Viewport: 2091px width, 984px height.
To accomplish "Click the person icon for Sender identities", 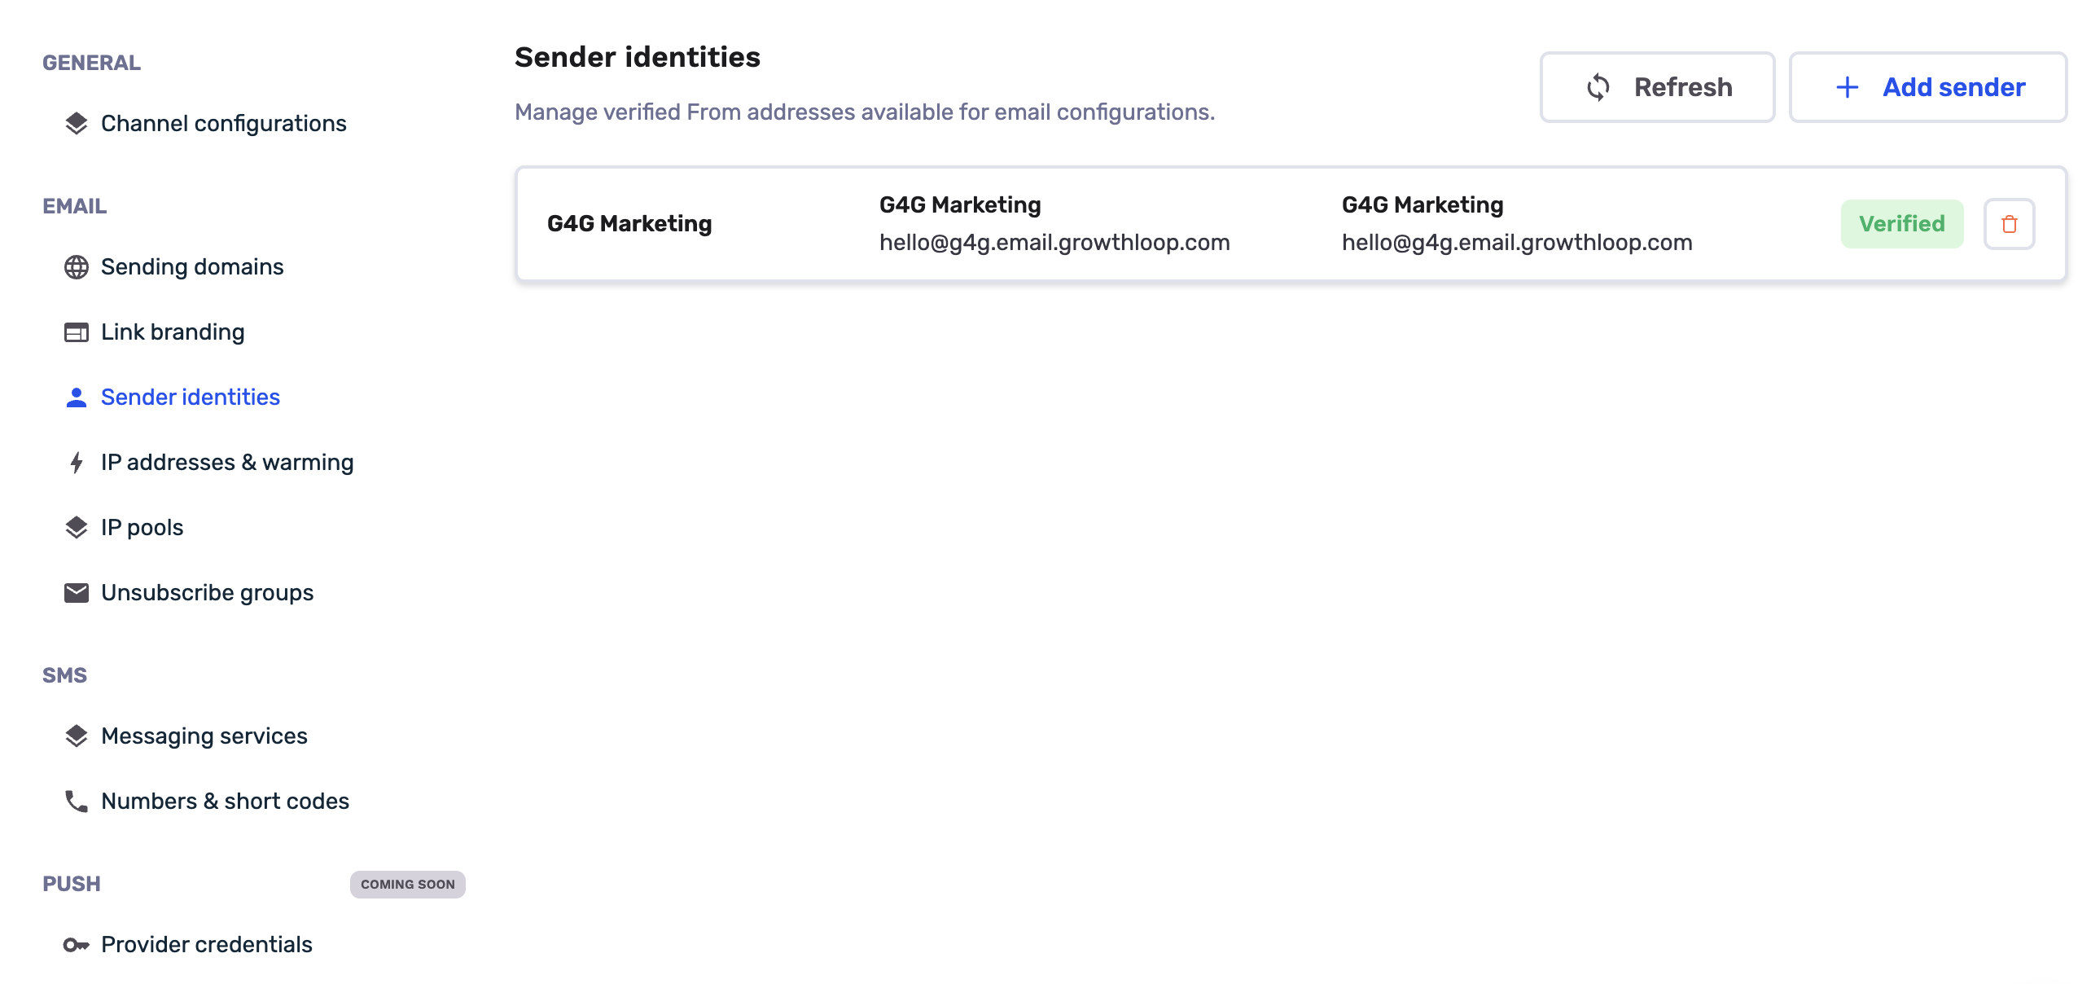I will 77,398.
